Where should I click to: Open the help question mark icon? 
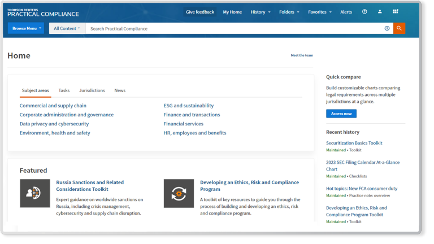364,12
